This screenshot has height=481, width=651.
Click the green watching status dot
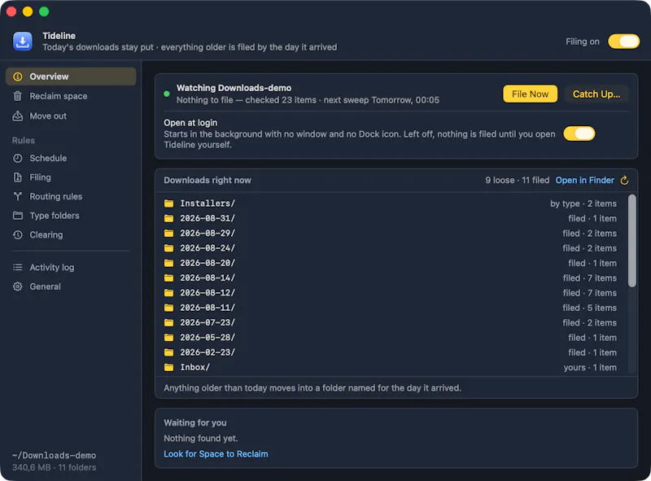click(167, 94)
